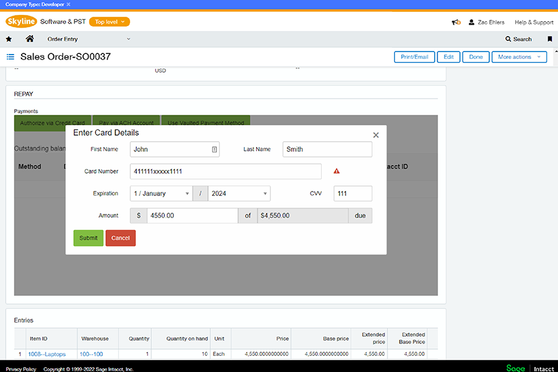
Task: Click the red warning icon by Card Number
Action: click(337, 171)
